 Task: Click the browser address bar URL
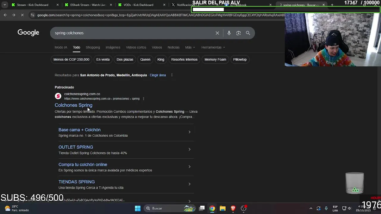click(x=161, y=15)
